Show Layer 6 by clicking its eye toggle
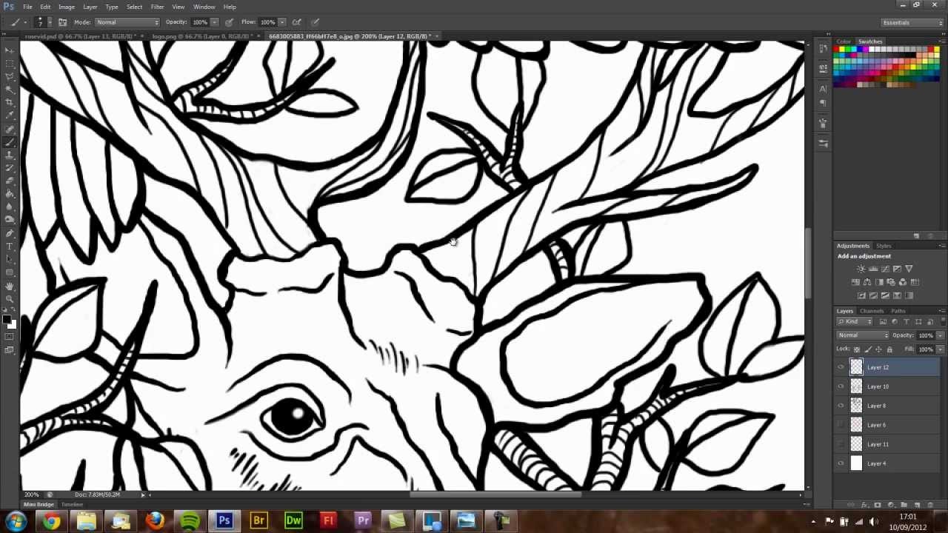This screenshot has width=948, height=533. coord(840,424)
